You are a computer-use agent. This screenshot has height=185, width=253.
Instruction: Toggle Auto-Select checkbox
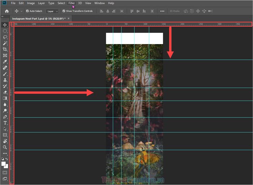point(27,11)
